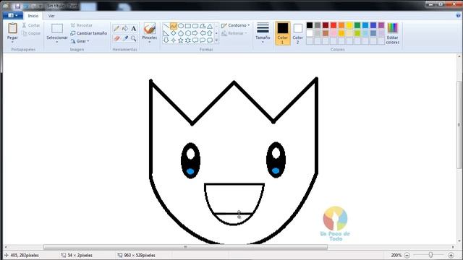This screenshot has height=260, width=463.
Task: Choose the Diamond shape
Action: point(174,33)
